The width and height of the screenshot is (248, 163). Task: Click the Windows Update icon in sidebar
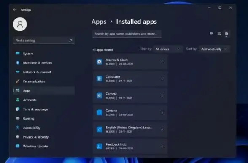[x=18, y=146]
